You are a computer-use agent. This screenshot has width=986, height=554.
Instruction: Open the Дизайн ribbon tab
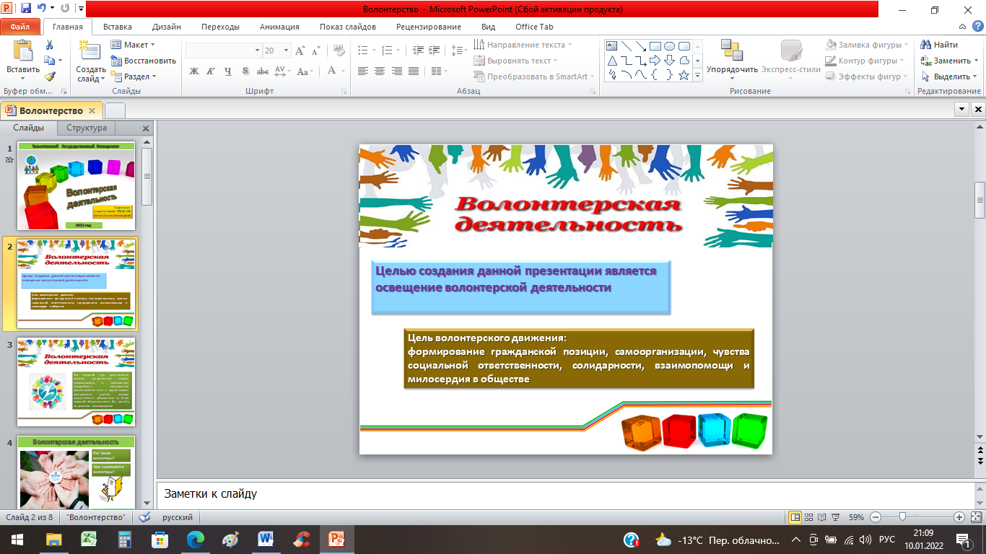[167, 27]
